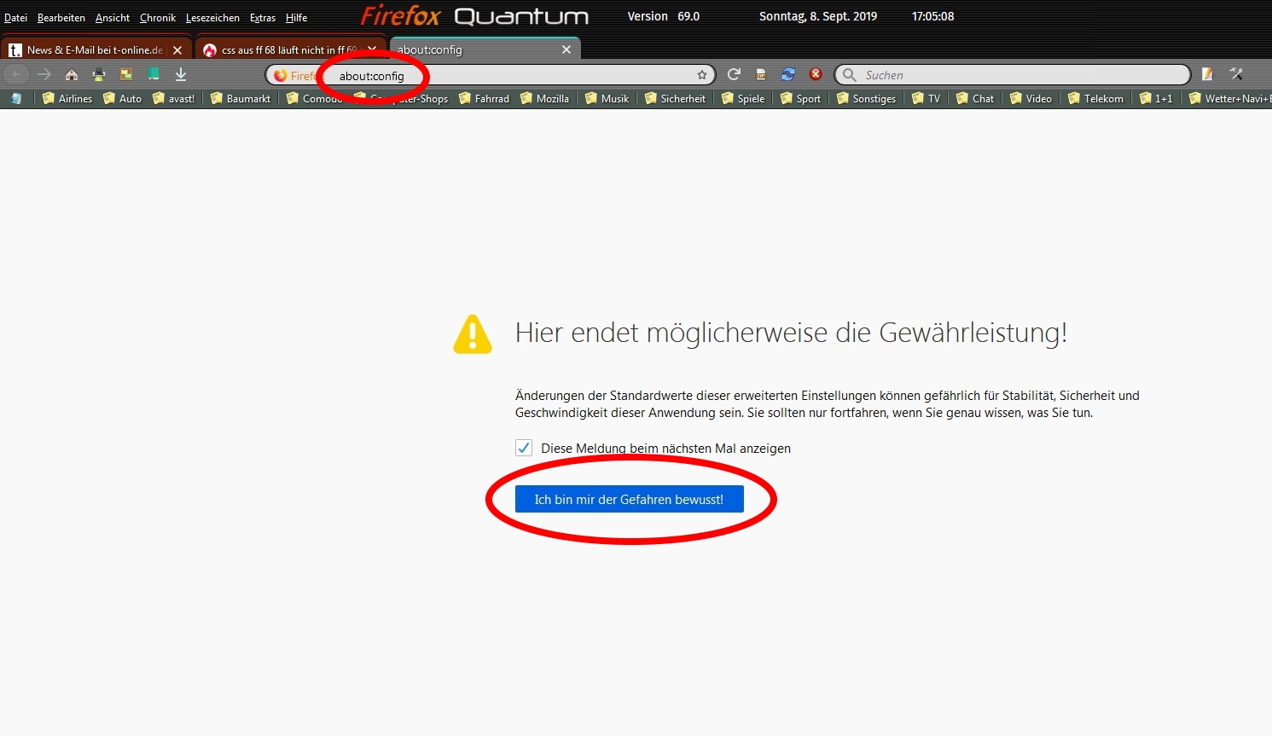
Task: Open the Sport bookmark folder
Action: 800,99
